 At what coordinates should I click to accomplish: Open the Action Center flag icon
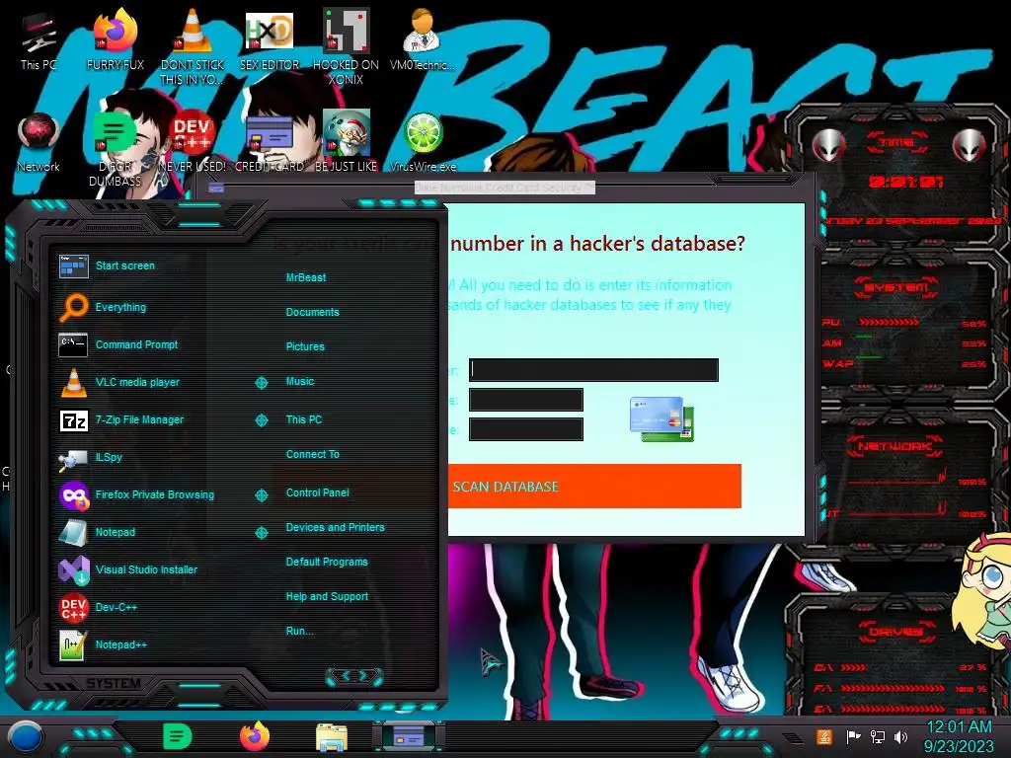(853, 736)
